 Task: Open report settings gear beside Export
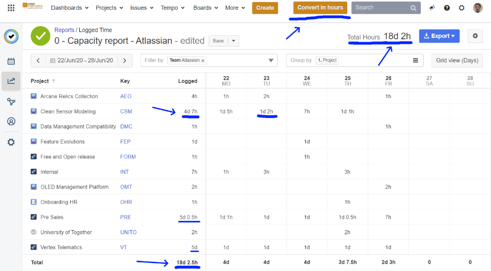[x=475, y=36]
